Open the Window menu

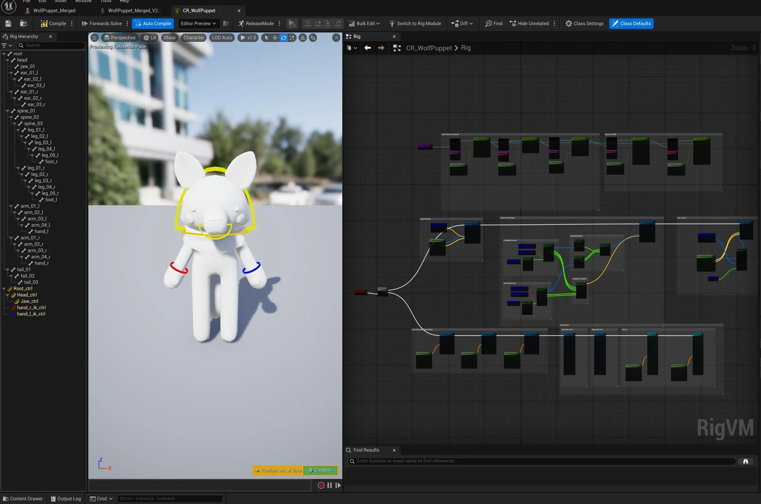point(83,1)
